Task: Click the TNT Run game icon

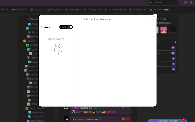Action: coord(29,100)
